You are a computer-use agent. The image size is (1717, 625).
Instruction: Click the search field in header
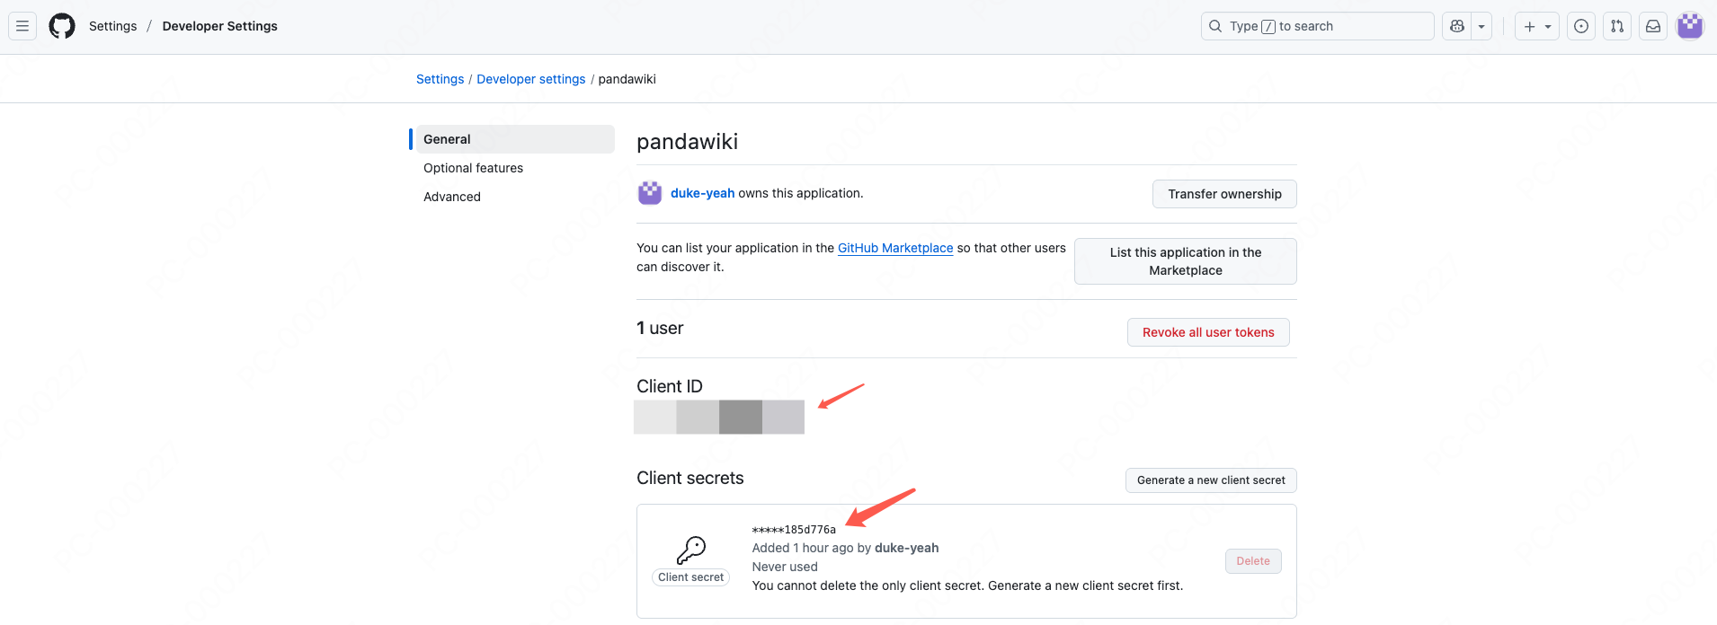click(1317, 26)
